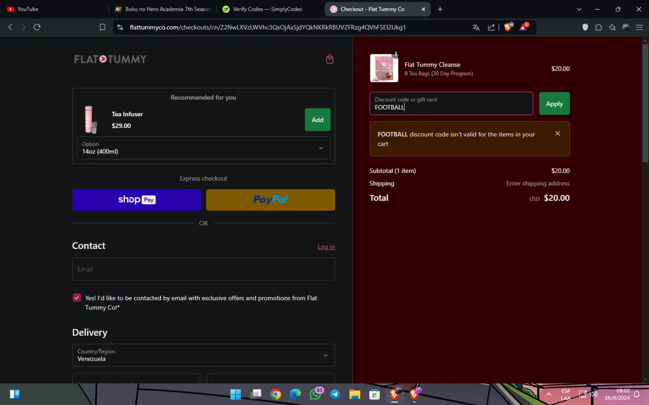Reload the checkout page

(37, 27)
